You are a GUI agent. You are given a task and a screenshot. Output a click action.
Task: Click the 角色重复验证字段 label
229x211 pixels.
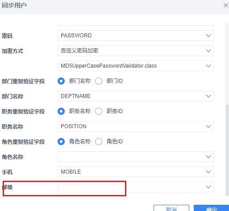[23, 142]
